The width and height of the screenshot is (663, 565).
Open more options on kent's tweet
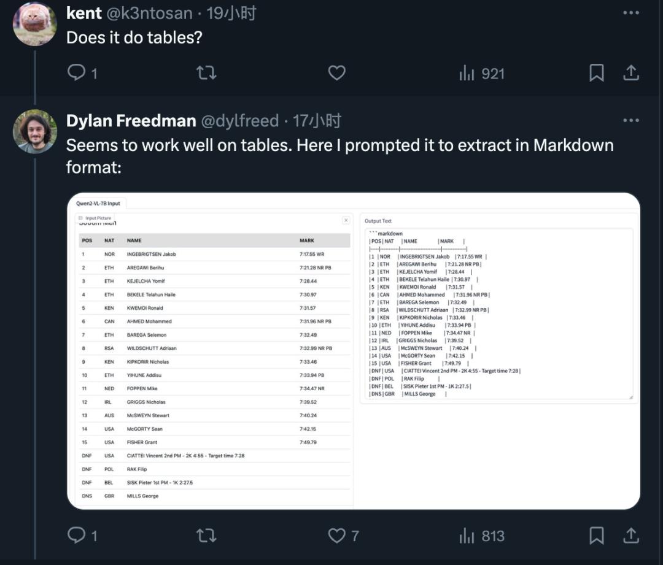[x=631, y=13]
